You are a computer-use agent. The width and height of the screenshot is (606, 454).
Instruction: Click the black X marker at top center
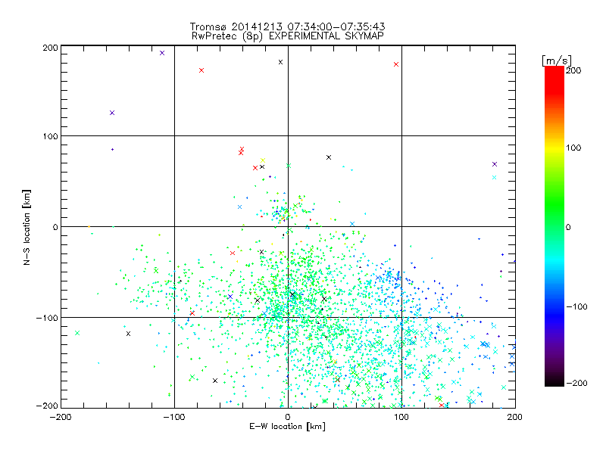click(280, 62)
